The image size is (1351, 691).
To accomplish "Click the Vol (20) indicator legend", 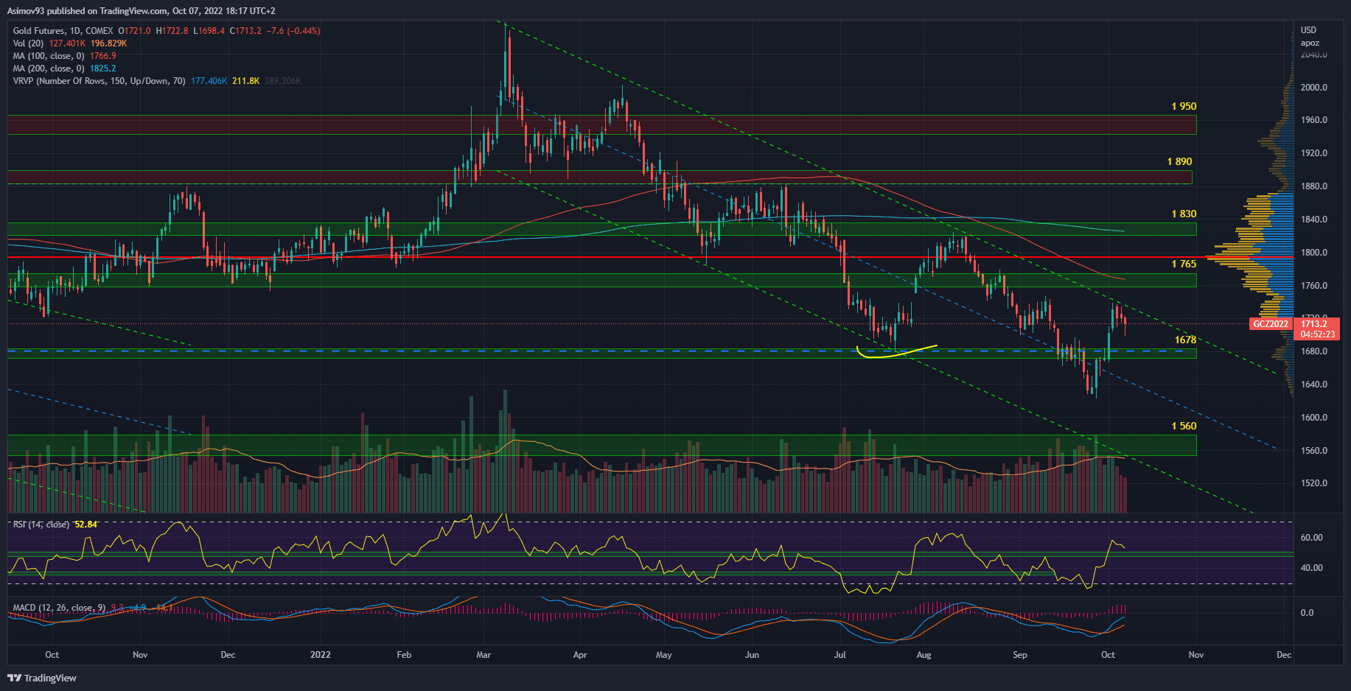I will (x=28, y=43).
